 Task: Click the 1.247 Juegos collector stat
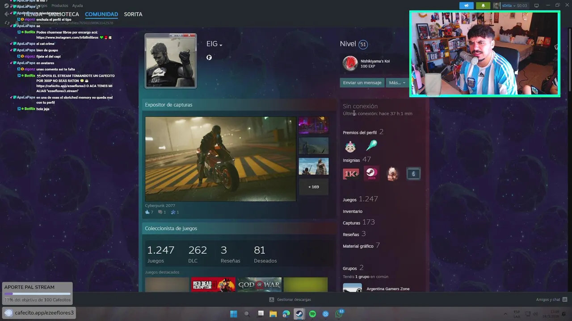(160, 254)
